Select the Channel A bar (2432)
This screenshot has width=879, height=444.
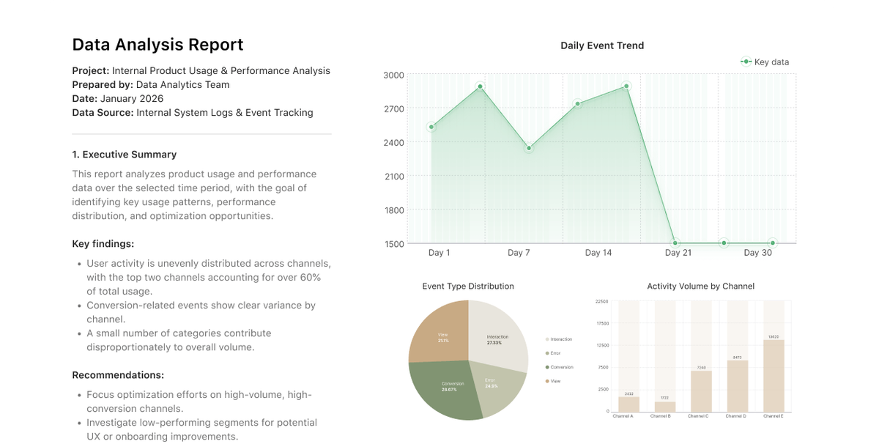(628, 404)
